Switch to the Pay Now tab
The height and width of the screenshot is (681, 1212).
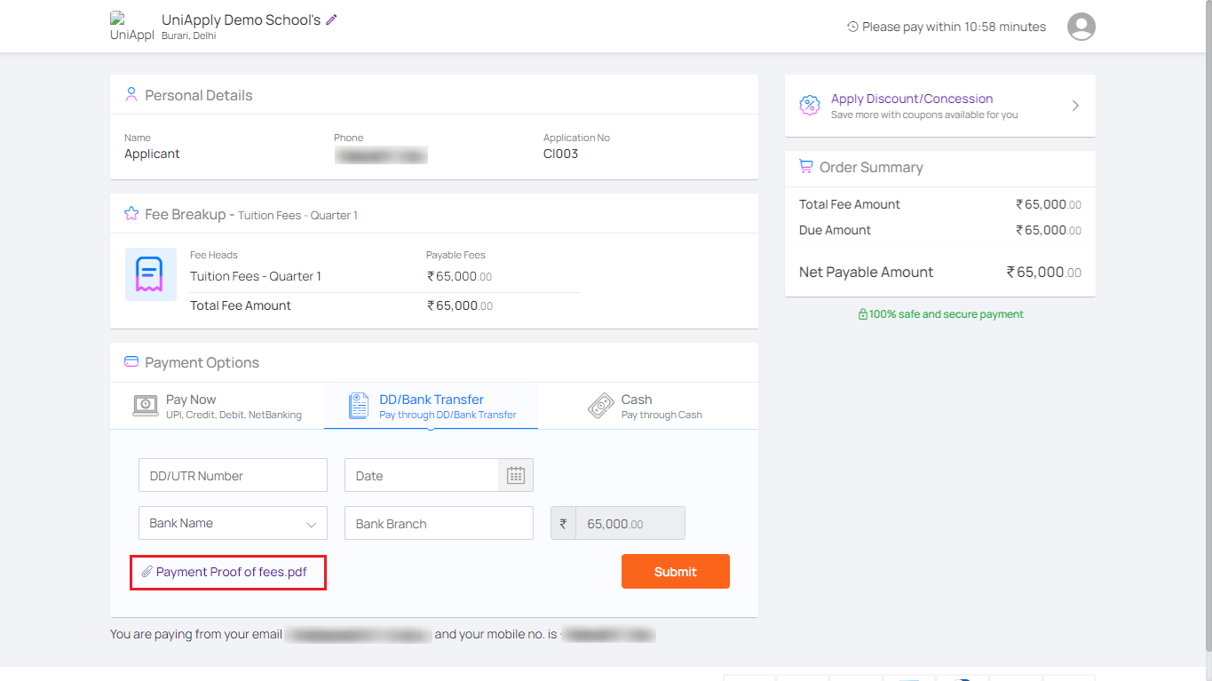coord(217,407)
